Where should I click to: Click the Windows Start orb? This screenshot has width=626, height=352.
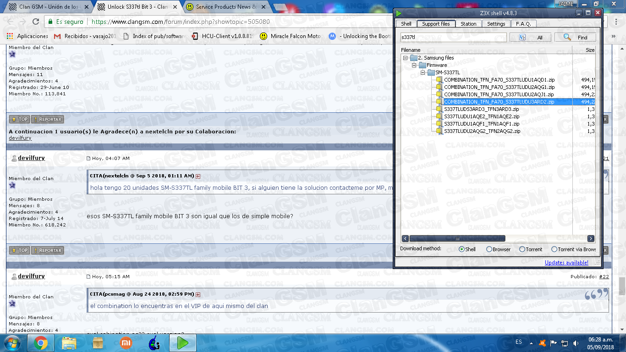click(12, 343)
